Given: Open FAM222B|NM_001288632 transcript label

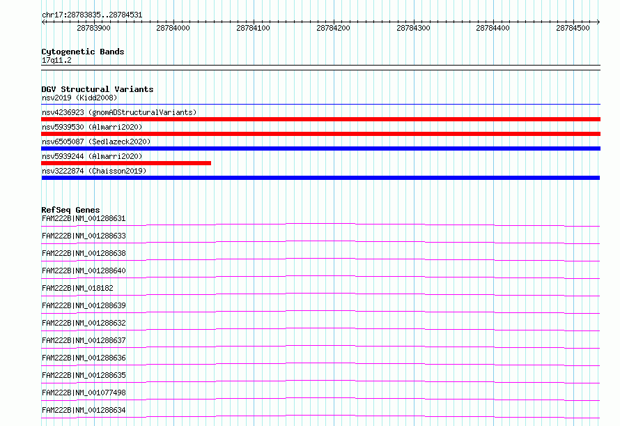Looking at the screenshot, I should [x=84, y=323].
